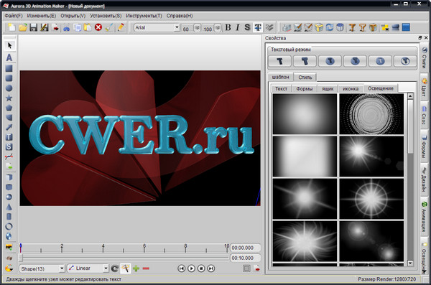Select the text 'A' tool

coord(9,57)
